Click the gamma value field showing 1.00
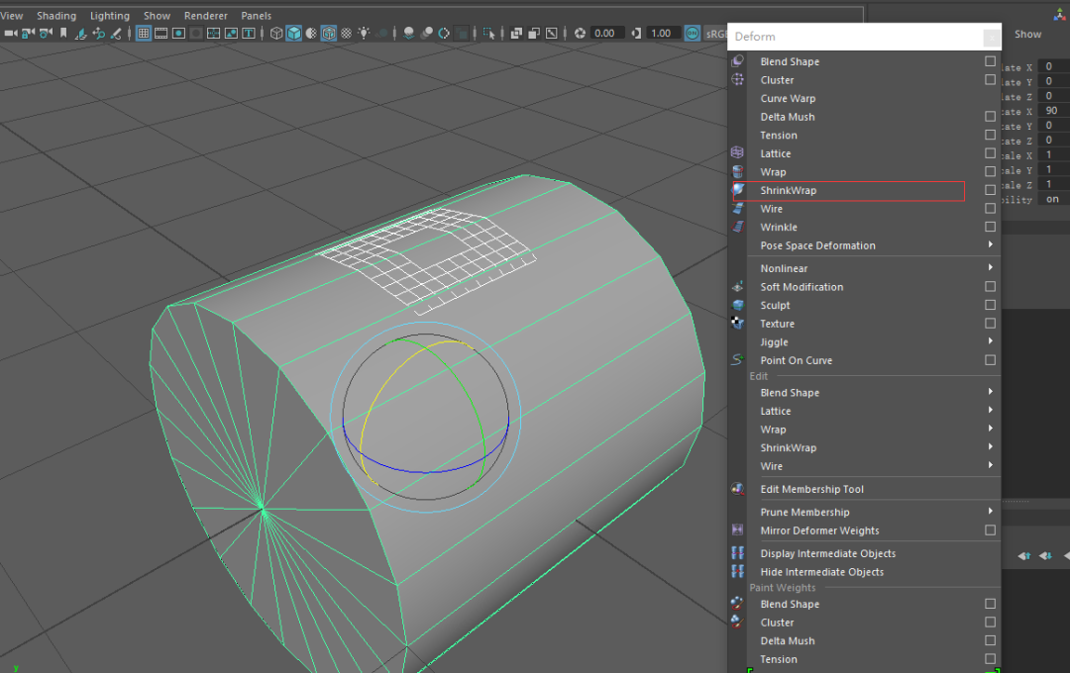1070x673 pixels. 661,33
